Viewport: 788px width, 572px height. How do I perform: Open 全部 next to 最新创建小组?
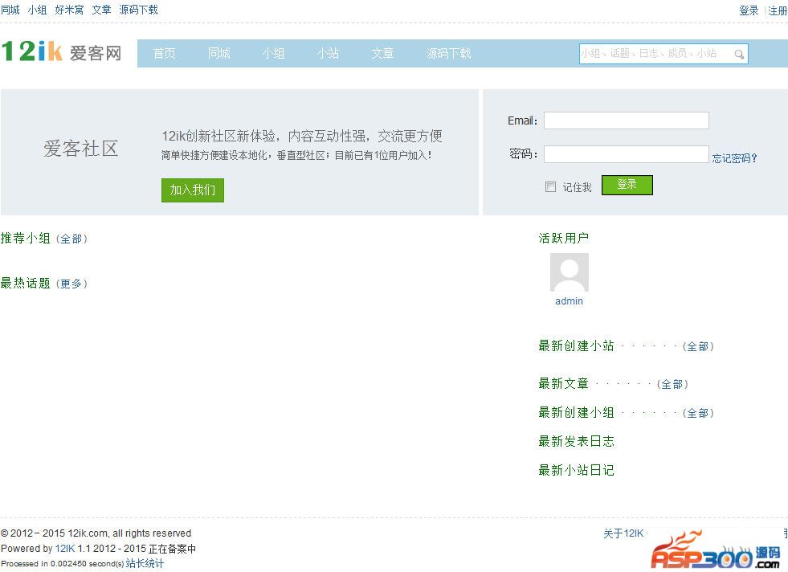tap(698, 413)
